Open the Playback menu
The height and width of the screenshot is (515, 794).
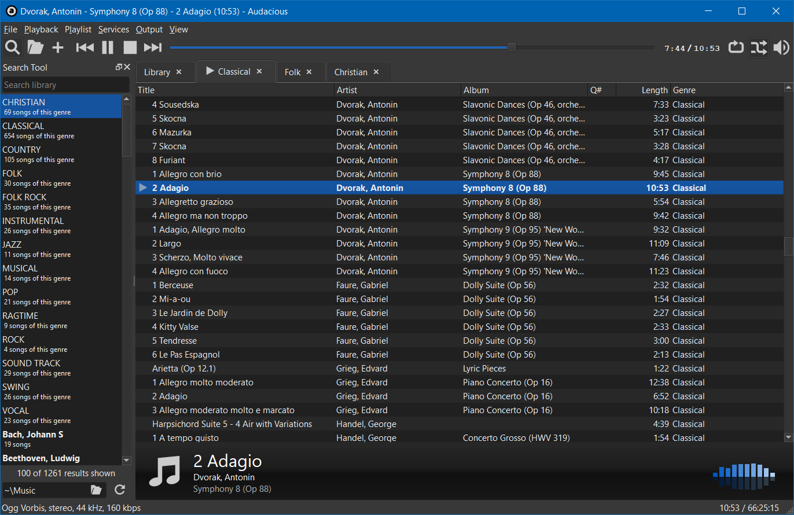(x=41, y=30)
